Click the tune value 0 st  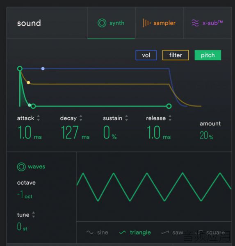[22, 227]
